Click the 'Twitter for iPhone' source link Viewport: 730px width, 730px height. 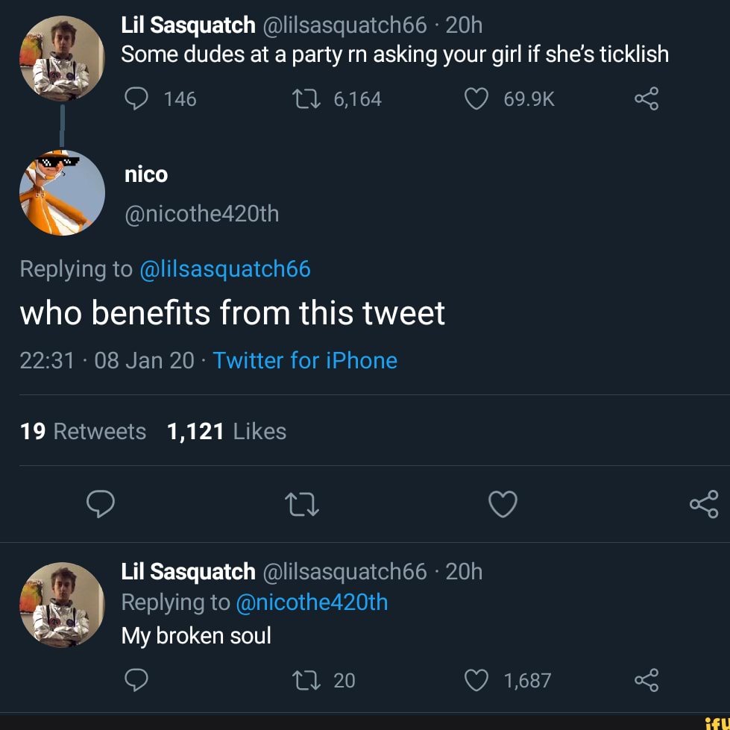coord(305,361)
